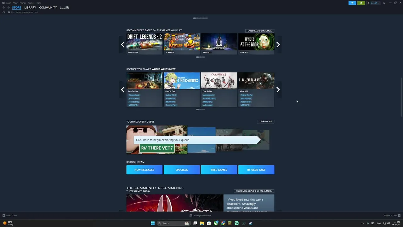Go forward with the forward arrow

[x=9, y=7]
